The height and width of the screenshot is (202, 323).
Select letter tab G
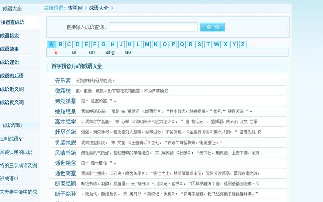pyautogui.click(x=103, y=44)
